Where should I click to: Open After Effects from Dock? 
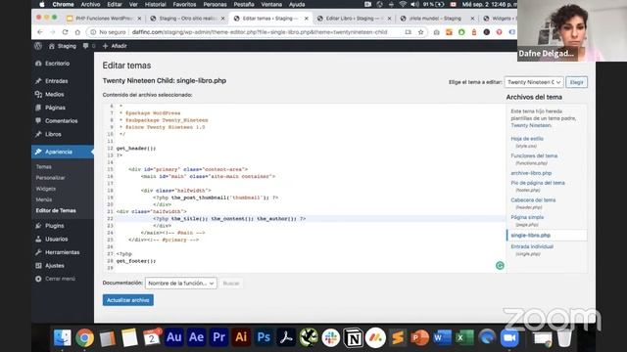point(196,337)
